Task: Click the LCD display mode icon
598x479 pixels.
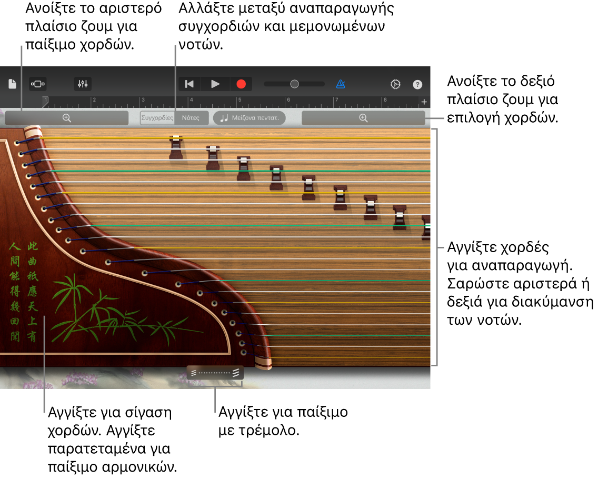Action: tap(37, 84)
